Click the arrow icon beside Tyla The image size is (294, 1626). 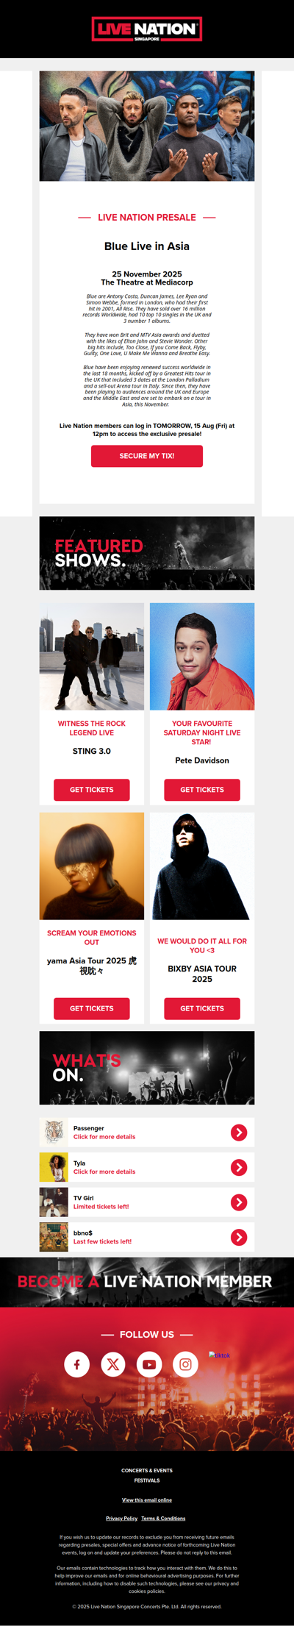[239, 1167]
